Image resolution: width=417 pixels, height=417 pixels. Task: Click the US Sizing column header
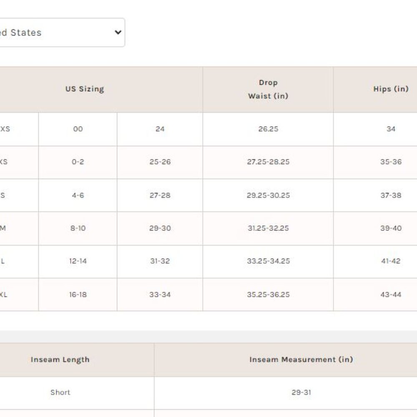tap(85, 89)
